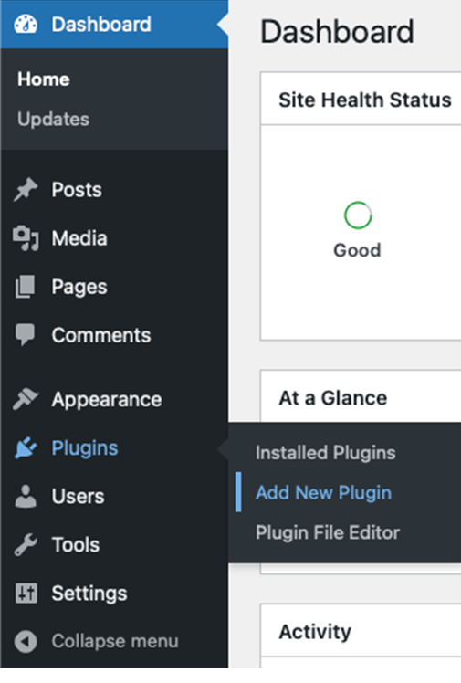Collapse the admin sidebar menu
This screenshot has width=461, height=683.
tap(96, 641)
